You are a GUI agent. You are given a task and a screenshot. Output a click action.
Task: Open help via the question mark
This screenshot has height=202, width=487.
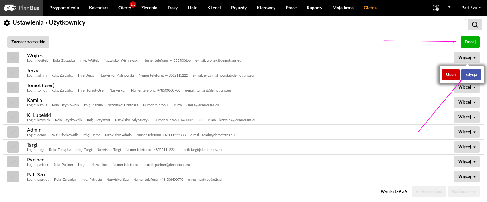(449, 8)
